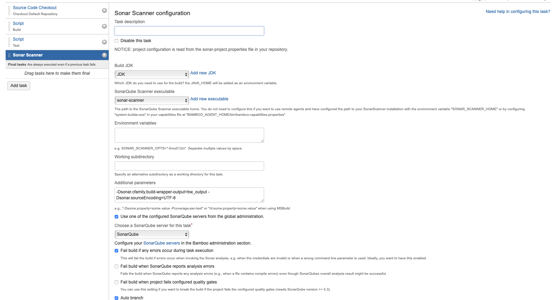The width and height of the screenshot is (555, 300).
Task: Check Fail build when project fails quality gates
Action: 116,282
